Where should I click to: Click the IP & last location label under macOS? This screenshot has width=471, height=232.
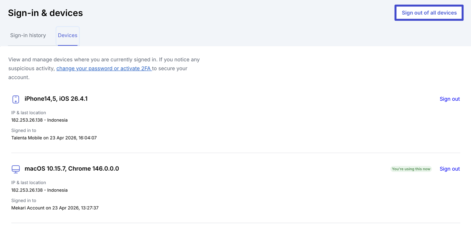pos(29,183)
